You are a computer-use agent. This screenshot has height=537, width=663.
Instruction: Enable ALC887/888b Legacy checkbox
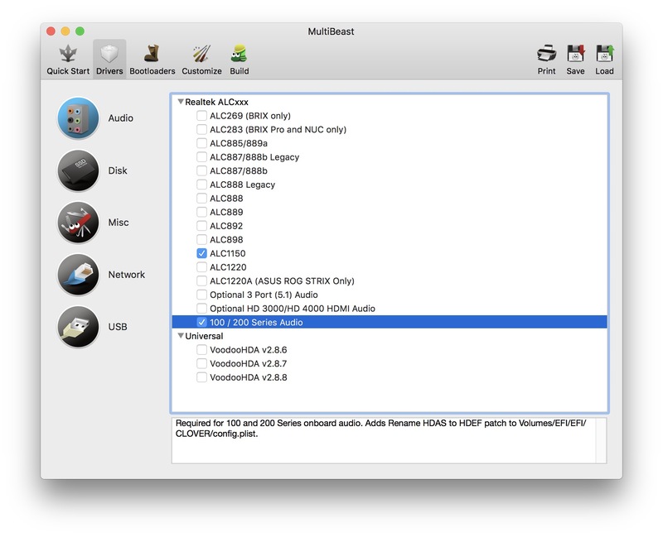tap(201, 157)
